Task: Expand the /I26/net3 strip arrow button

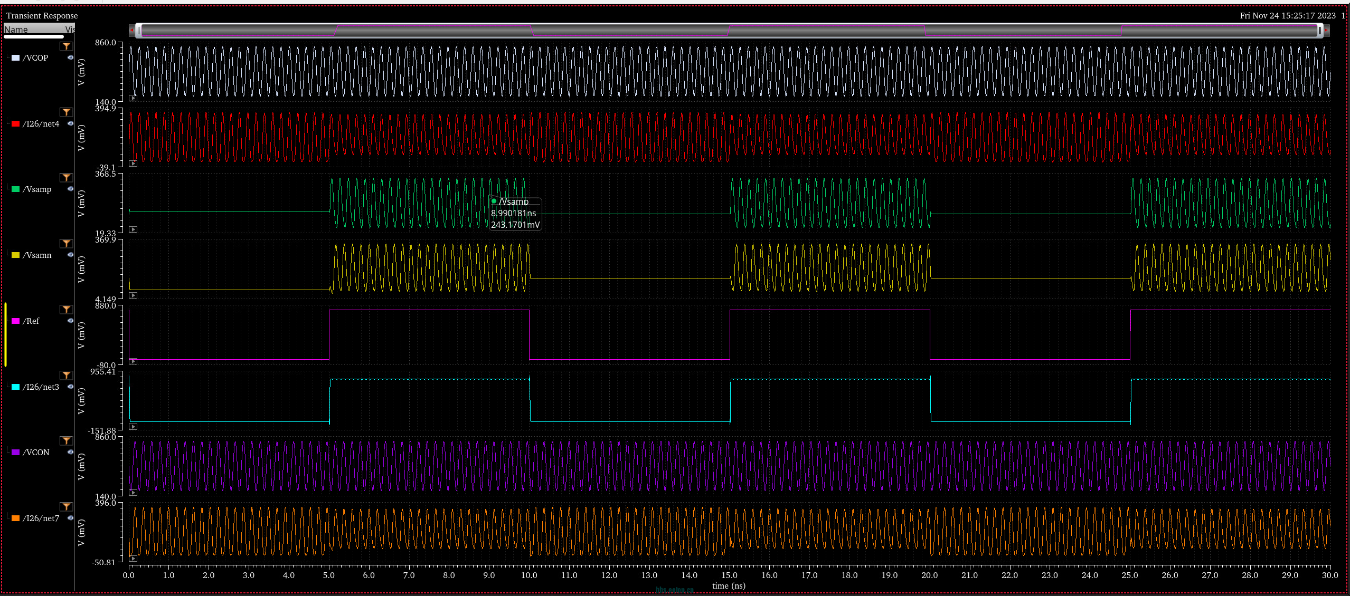Action: [x=133, y=427]
